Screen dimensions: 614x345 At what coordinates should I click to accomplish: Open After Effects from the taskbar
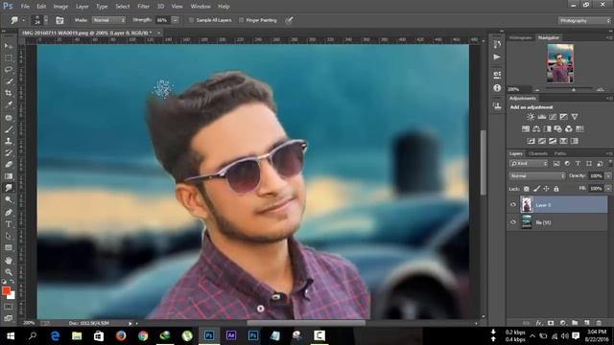231,335
